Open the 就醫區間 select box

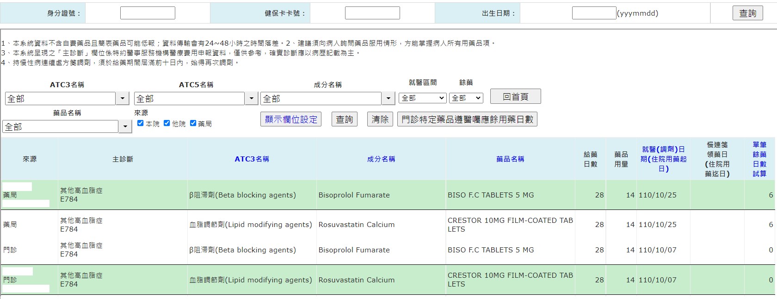click(423, 98)
